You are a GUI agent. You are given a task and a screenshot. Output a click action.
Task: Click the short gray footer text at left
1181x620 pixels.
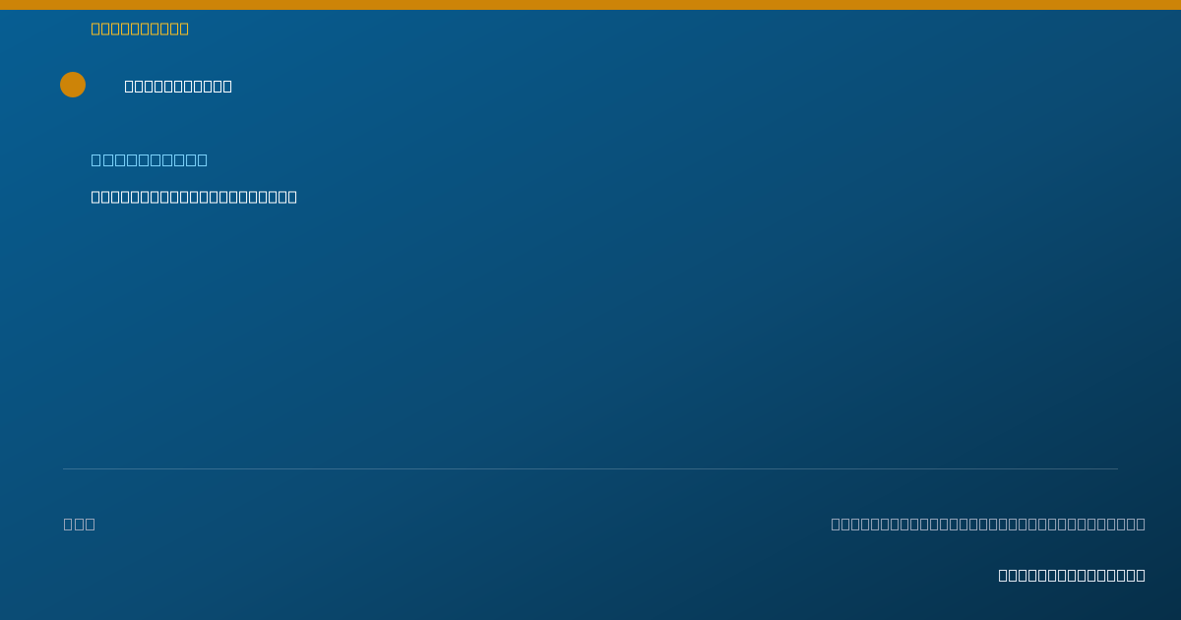click(80, 524)
